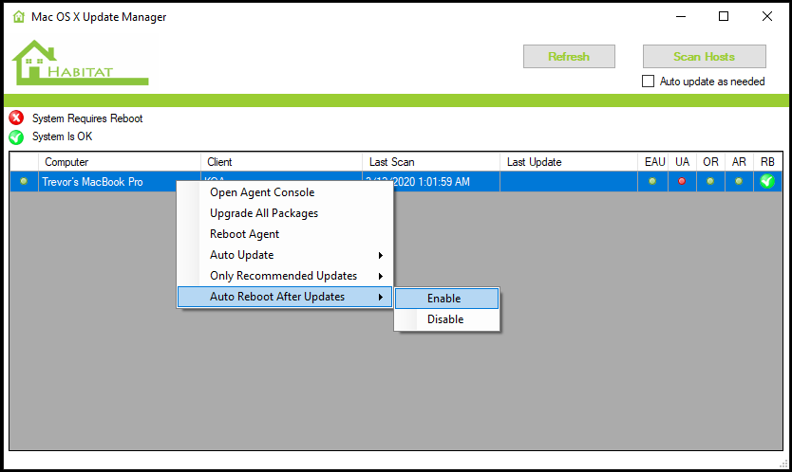Select Enable in the submenu

tap(444, 299)
